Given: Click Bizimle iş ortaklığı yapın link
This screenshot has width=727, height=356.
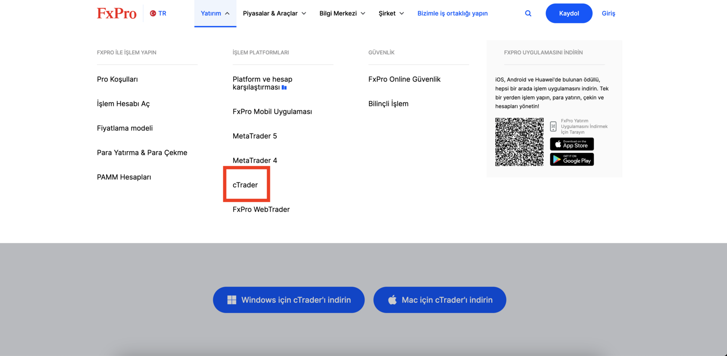Looking at the screenshot, I should [452, 13].
